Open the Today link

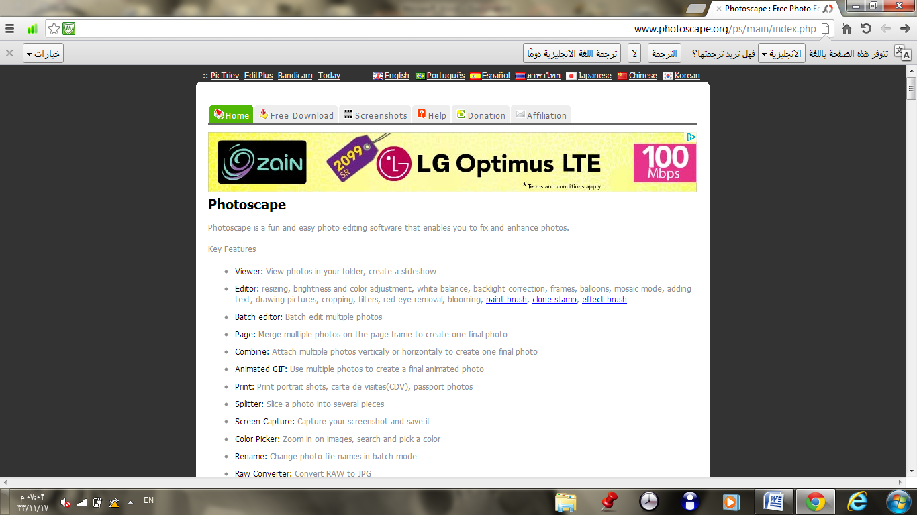pyautogui.click(x=329, y=76)
